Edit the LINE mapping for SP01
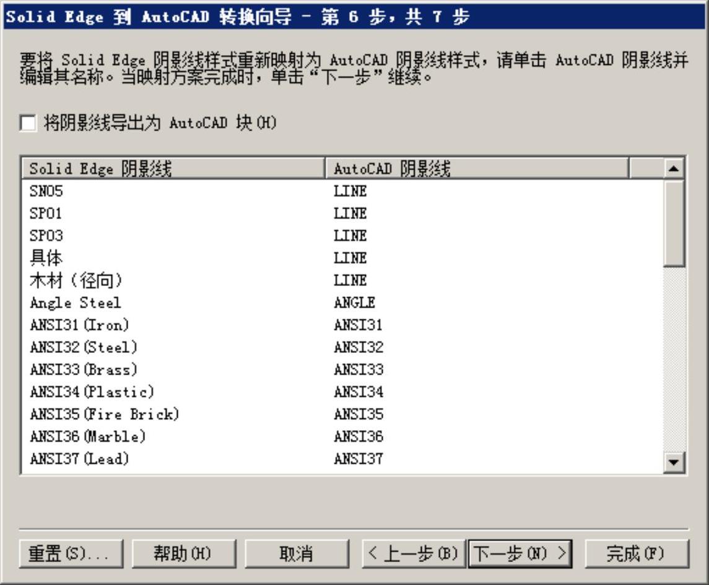709x585 pixels. tap(350, 214)
